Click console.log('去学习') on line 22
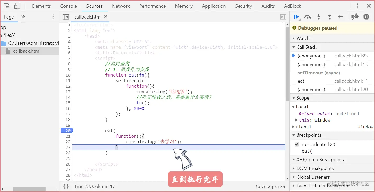This screenshot has height=192, width=375. (154, 142)
